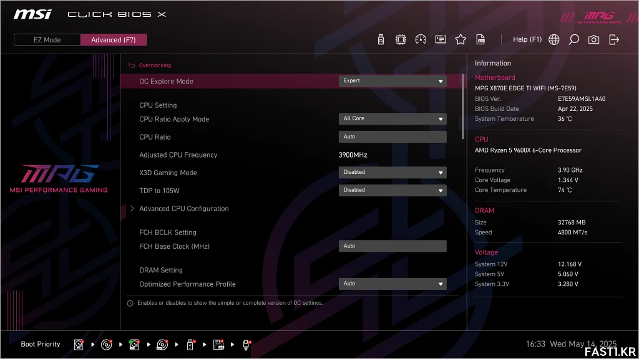This screenshot has width=639, height=359.
Task: Open Optimized Performance Profile dropdown
Action: pyautogui.click(x=393, y=284)
